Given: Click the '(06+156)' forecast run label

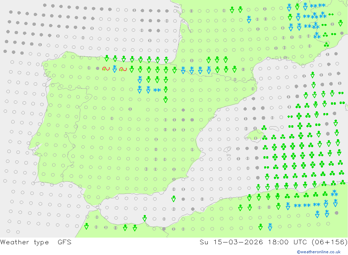Looking at the screenshot, I should [x=329, y=242].
